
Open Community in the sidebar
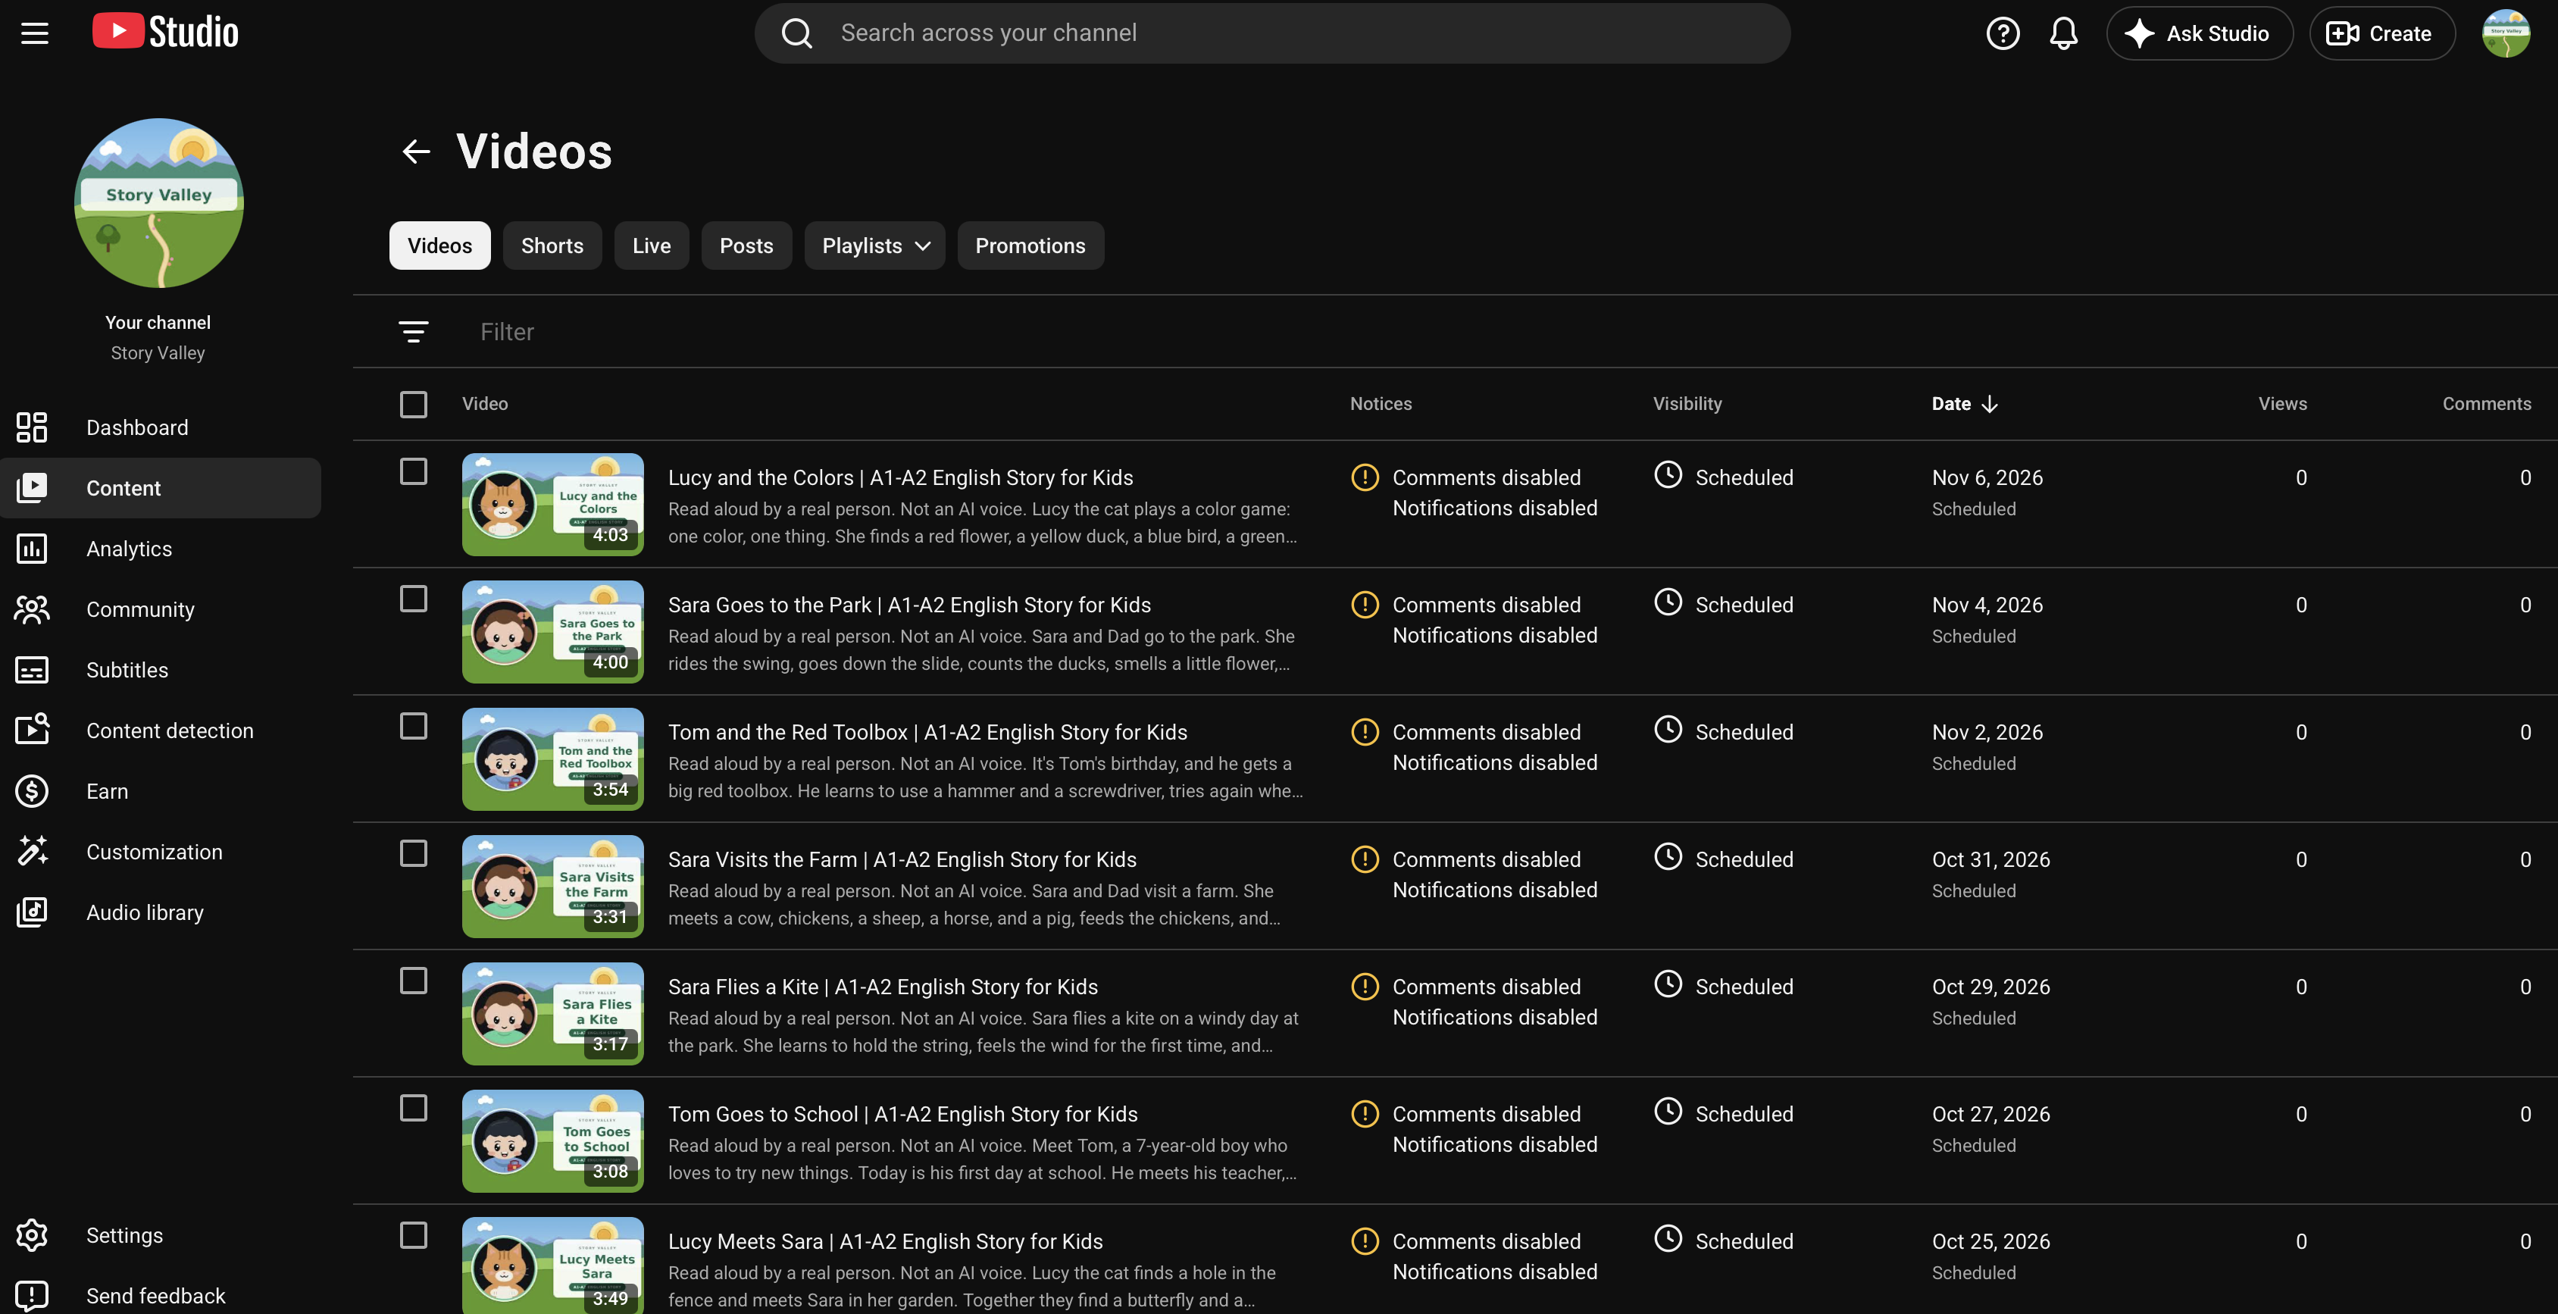pos(161,609)
